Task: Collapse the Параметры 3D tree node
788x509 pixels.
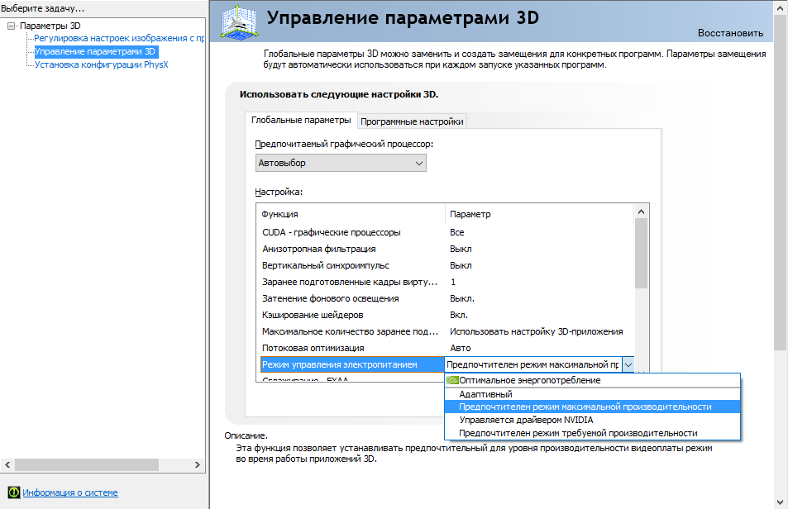Action: click(x=11, y=26)
